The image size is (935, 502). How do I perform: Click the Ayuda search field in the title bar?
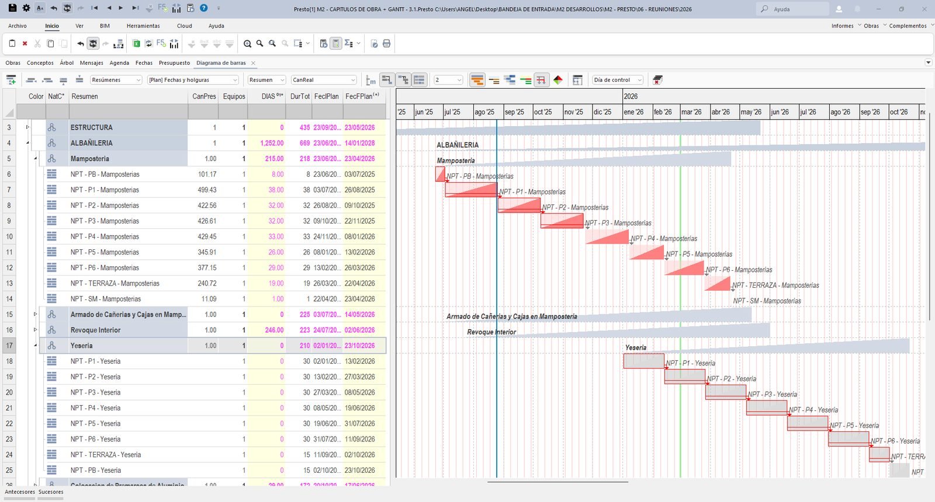tap(792, 9)
